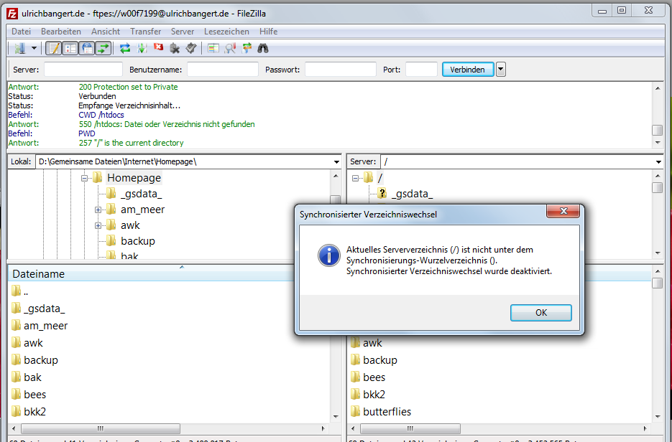
Task: Select bees in remote file list
Action: coord(374,377)
